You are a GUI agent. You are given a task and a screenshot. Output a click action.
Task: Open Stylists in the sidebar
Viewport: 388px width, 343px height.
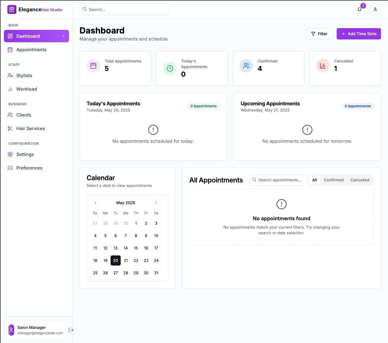point(36,75)
